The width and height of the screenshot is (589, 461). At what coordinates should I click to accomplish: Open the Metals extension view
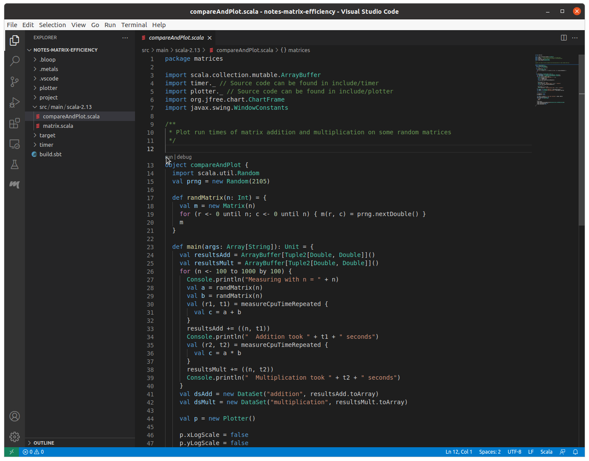pyautogui.click(x=15, y=185)
